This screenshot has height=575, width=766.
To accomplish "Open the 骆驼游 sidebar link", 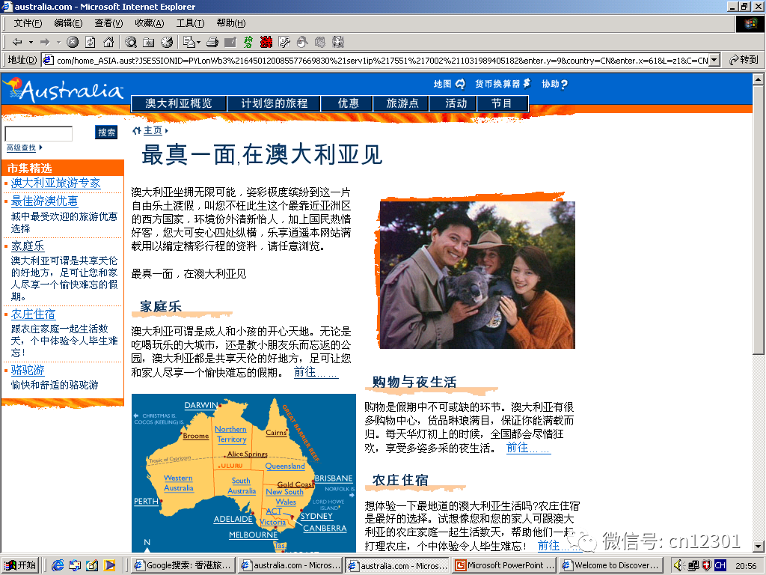I will [28, 370].
